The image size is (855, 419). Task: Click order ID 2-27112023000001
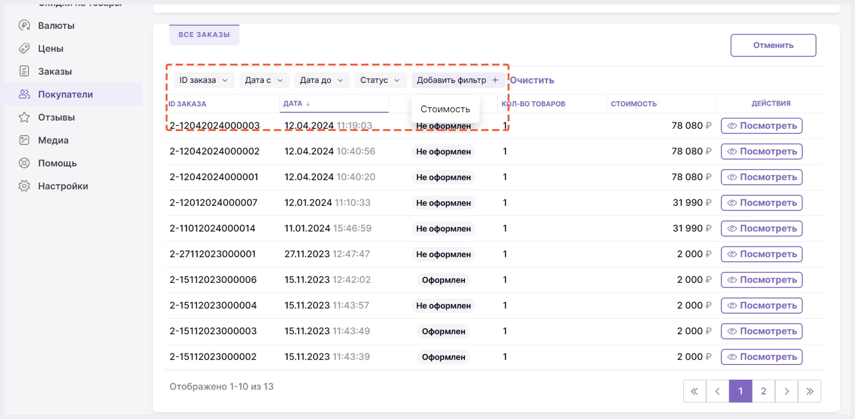click(213, 254)
